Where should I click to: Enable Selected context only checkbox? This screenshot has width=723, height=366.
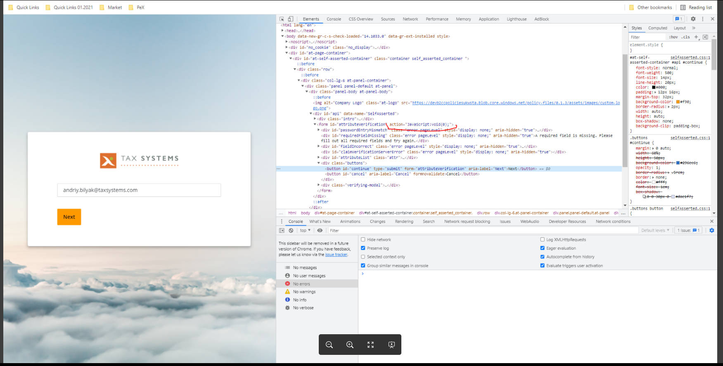point(363,257)
